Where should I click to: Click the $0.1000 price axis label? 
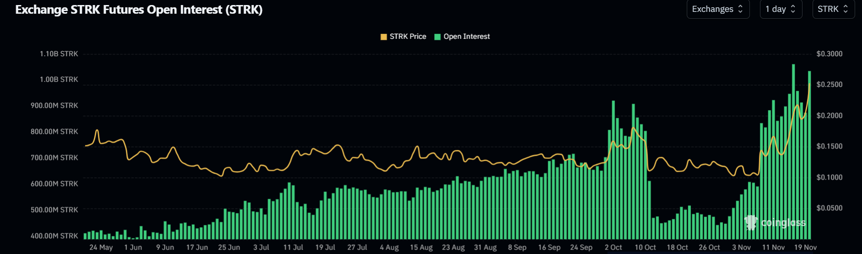pyautogui.click(x=829, y=177)
